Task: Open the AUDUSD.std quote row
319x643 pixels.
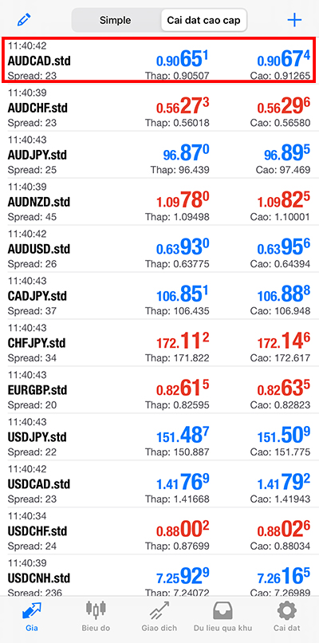Action: point(159,249)
